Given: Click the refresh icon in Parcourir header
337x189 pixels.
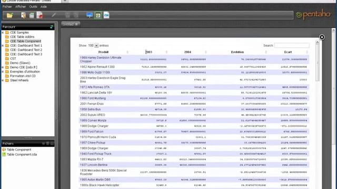Looking at the screenshot, I should [52, 27].
